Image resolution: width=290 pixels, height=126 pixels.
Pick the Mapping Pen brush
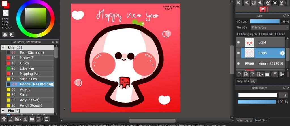pos(30,74)
